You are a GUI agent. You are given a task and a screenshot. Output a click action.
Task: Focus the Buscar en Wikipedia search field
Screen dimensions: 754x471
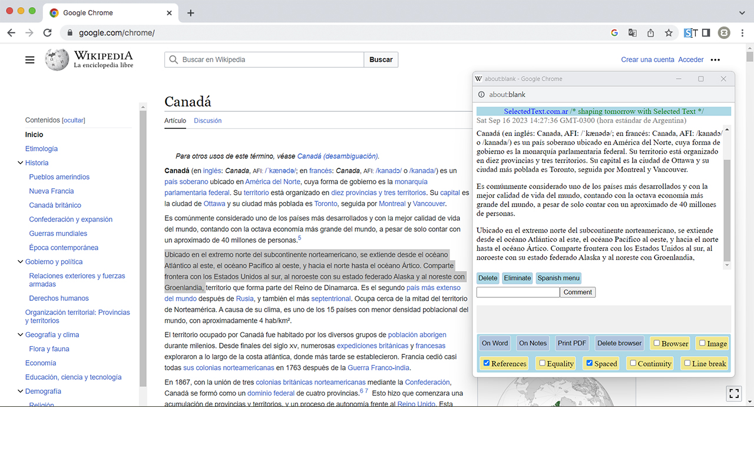click(264, 59)
